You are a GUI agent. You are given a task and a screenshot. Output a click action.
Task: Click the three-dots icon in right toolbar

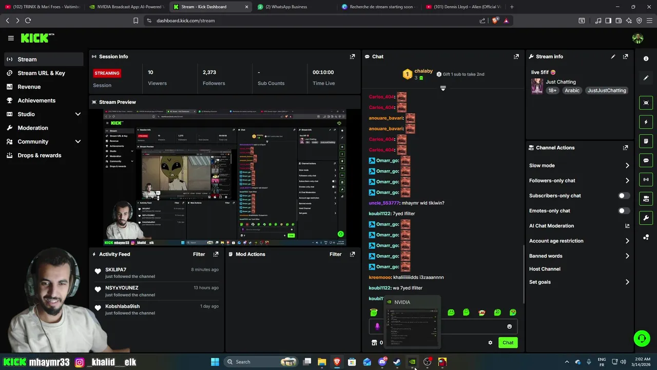pyautogui.click(x=646, y=237)
